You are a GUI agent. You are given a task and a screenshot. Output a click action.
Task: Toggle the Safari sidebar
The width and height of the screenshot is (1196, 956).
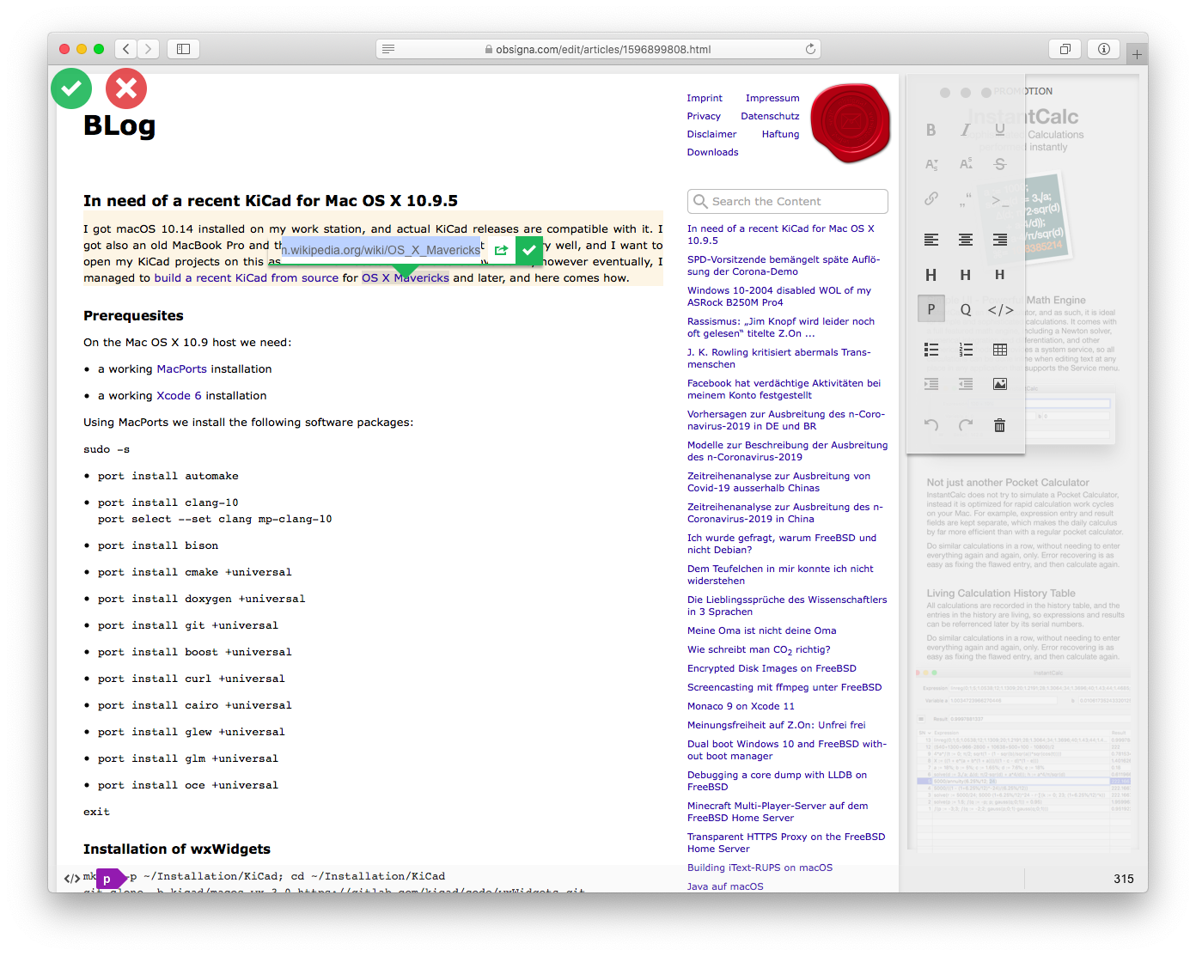pos(183,49)
